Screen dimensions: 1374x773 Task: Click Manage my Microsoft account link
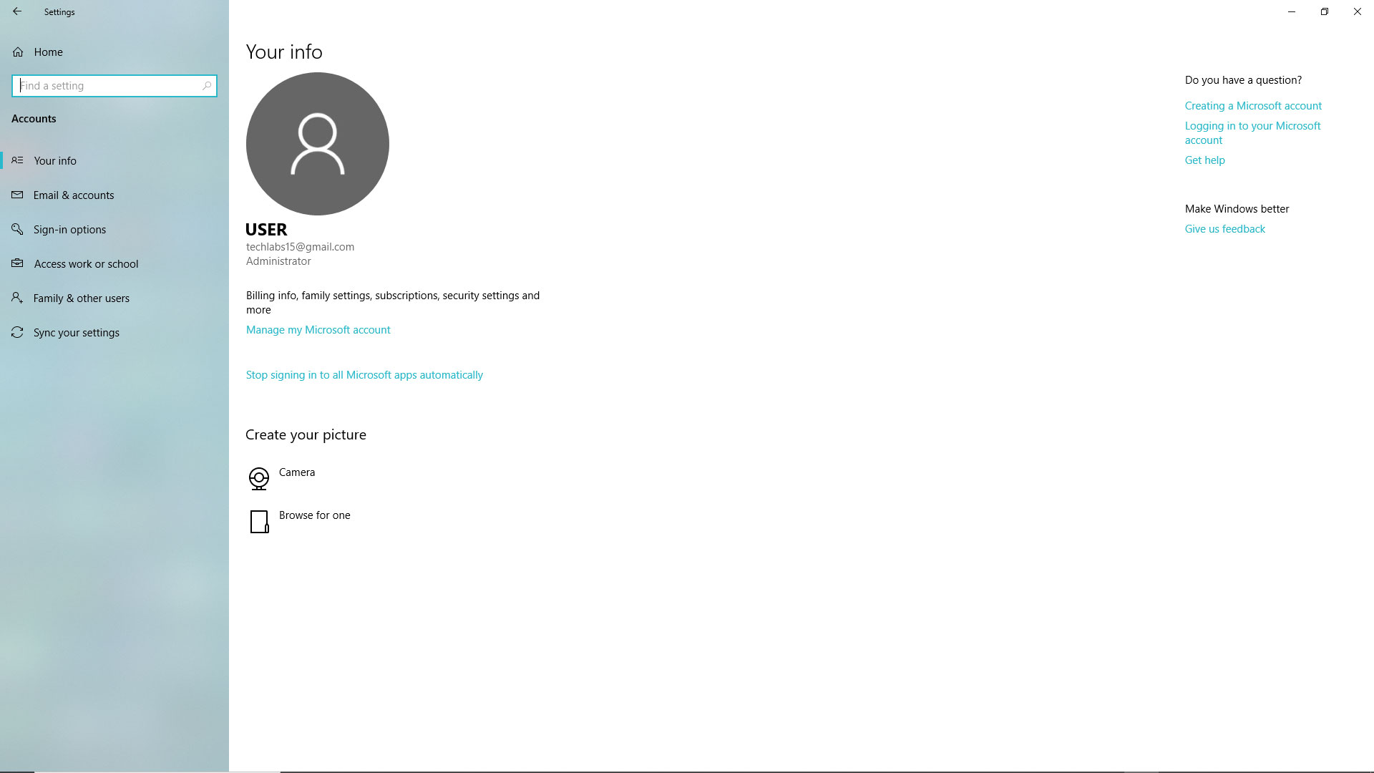click(x=318, y=330)
